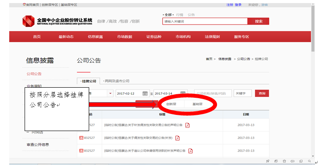
Task: Open PDF of first 恒康达 announcement
Action: (188, 125)
